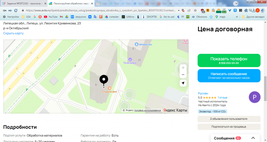Screen dimensions: 267x142
Task: Open the загрузчик bookmark
Action: 78,17
